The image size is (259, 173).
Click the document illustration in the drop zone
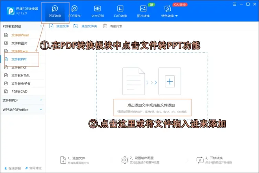coord(133,81)
